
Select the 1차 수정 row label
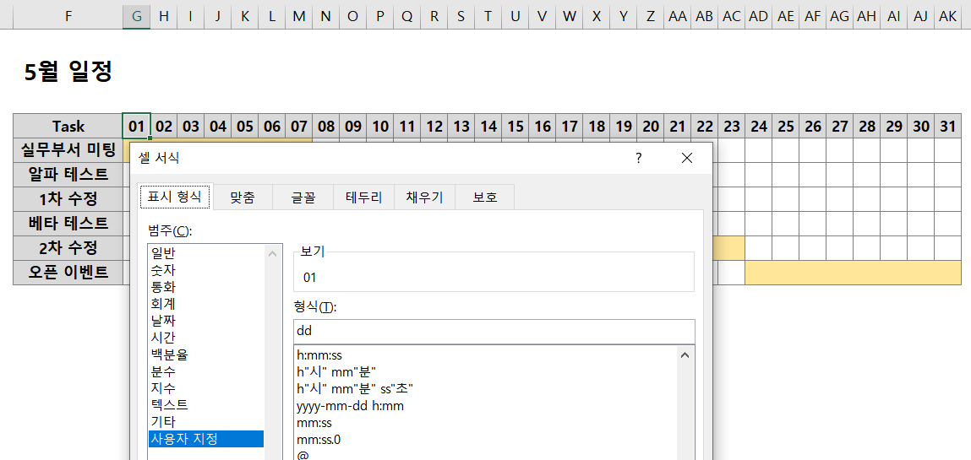point(68,199)
